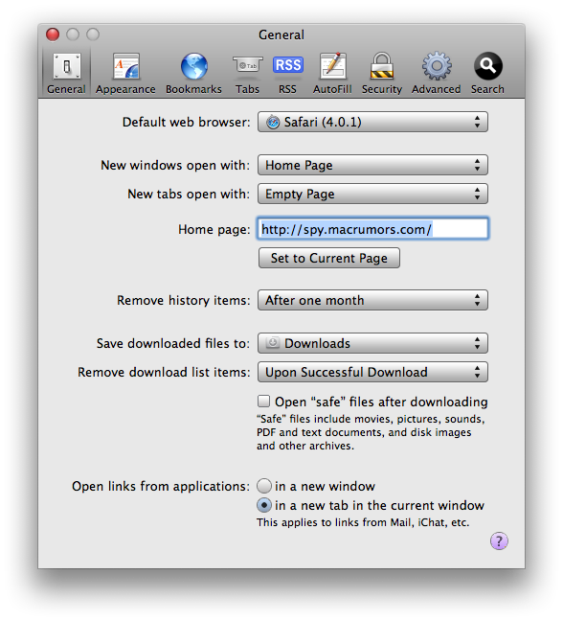The image size is (563, 621).
Task: Open the Save downloaded files to dropdown
Action: (x=372, y=343)
